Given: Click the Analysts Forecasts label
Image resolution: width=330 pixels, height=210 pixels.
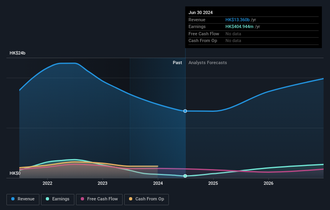Looking at the screenshot, I should pos(208,63).
